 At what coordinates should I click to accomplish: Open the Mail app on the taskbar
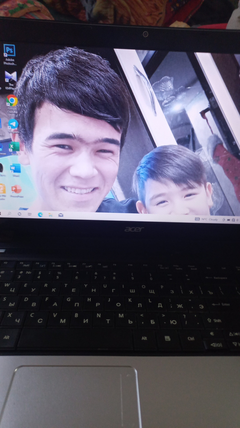point(61,215)
